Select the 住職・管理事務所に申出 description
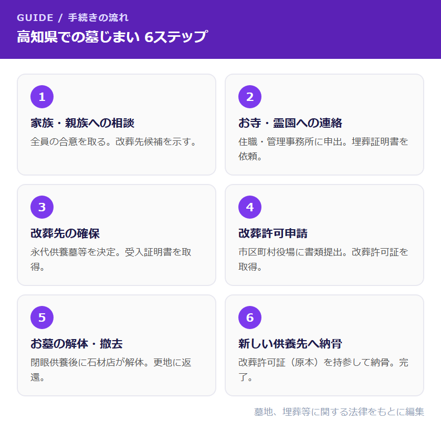Screen dimensions: 441x430 tap(323, 149)
